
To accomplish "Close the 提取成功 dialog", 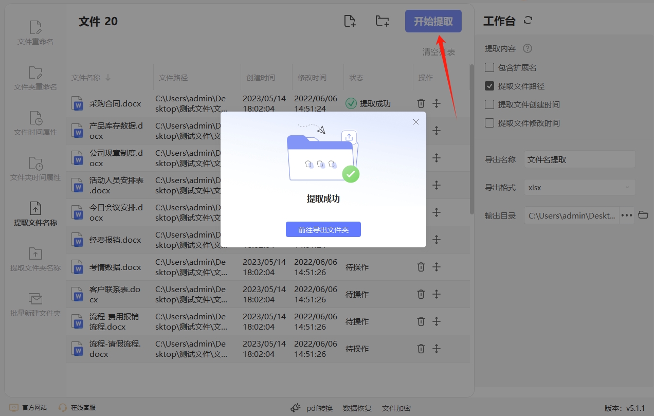I will (x=416, y=122).
